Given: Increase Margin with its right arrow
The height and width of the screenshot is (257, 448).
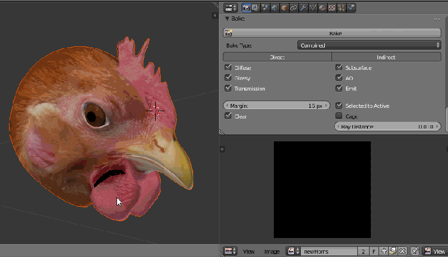Looking at the screenshot, I should pos(326,106).
